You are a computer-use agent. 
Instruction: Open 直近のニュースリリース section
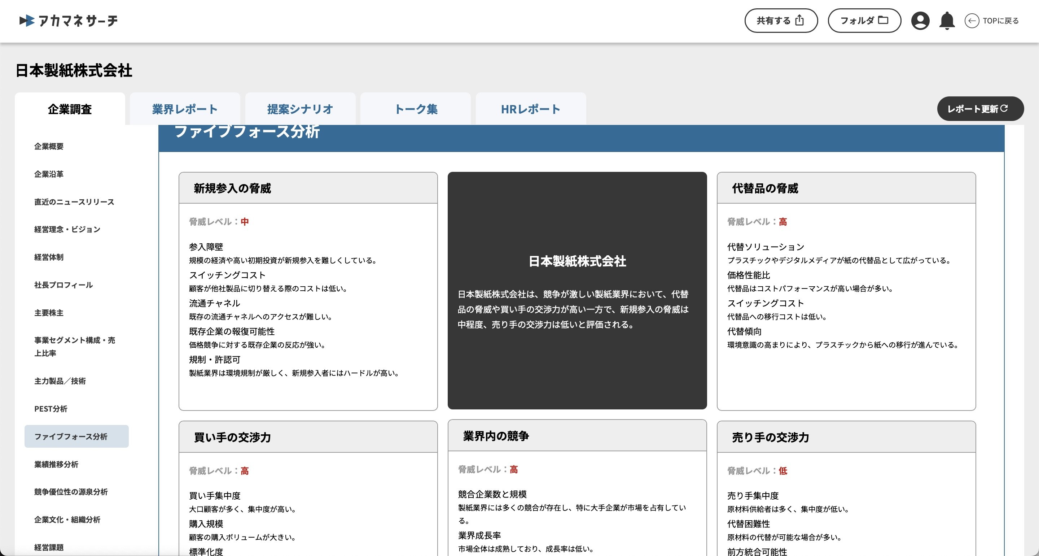[74, 202]
